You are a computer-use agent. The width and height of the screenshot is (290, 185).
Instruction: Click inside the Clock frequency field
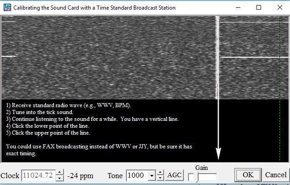coord(38,175)
